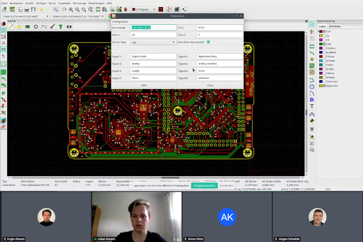The width and height of the screenshot is (363, 242).
Task: Click the lightbulb icon in AnoPCB toolbar
Action: click(x=19, y=27)
